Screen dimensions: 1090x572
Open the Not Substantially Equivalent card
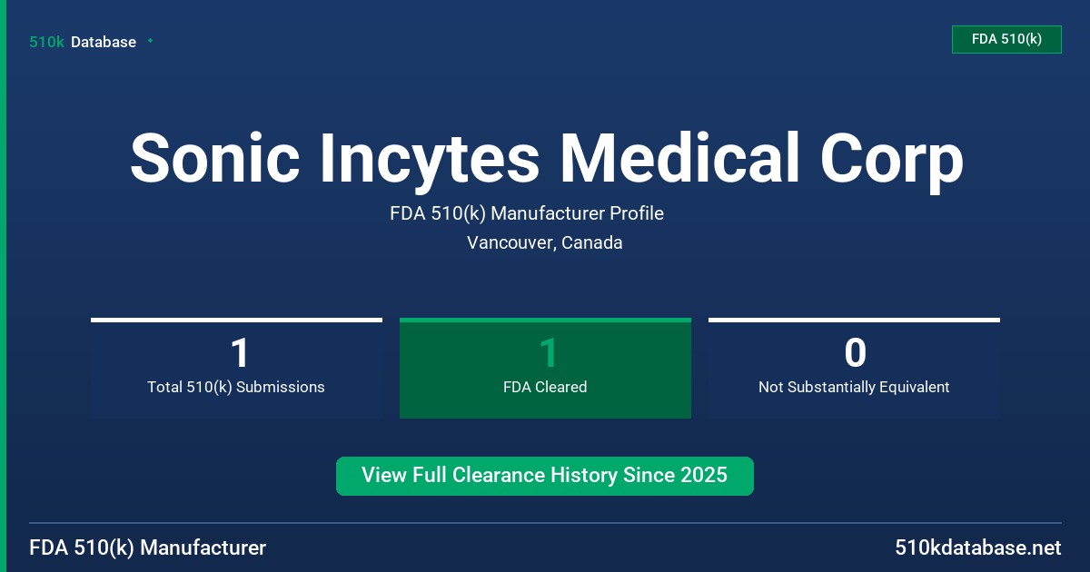pyautogui.click(x=854, y=369)
